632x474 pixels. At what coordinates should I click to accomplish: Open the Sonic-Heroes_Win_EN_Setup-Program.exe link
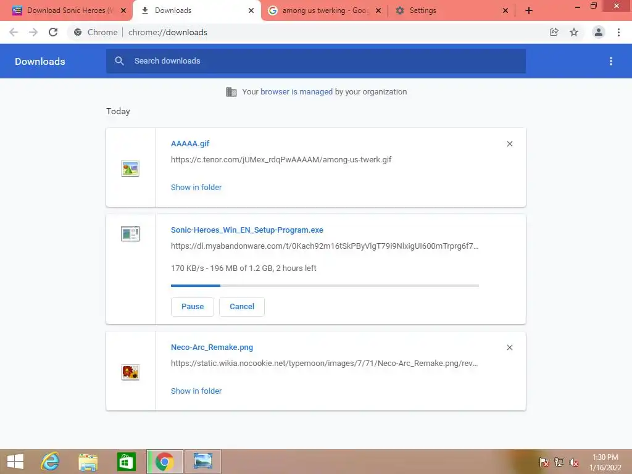coord(247,230)
